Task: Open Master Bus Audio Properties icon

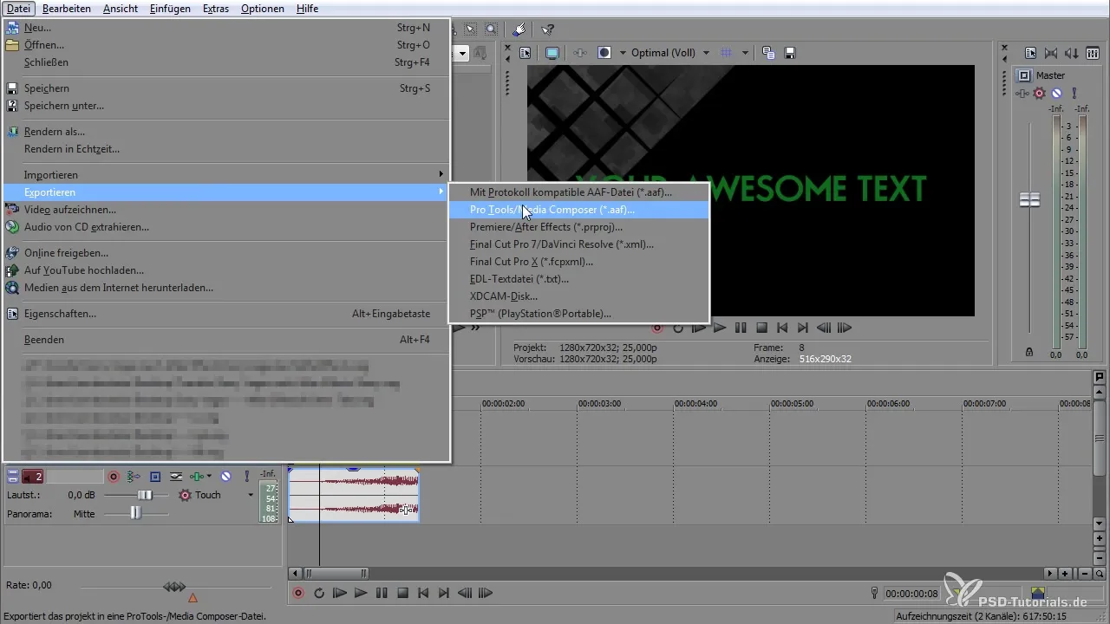Action: click(1030, 53)
